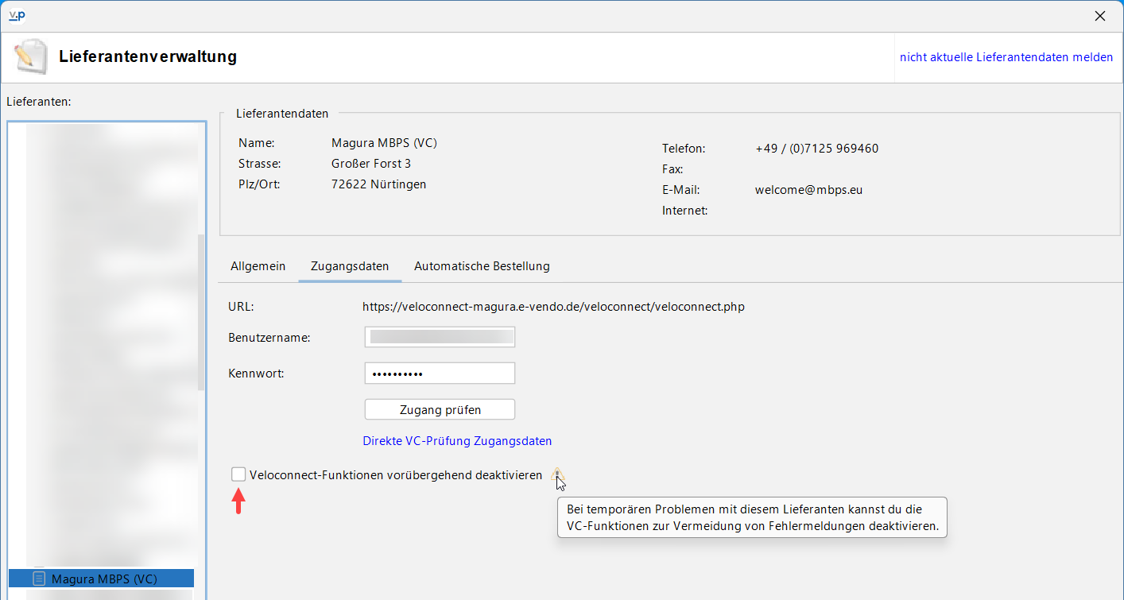1124x600 pixels.
Task: Open Direkte VC-Prüfung Zugangsdaten link
Action: coord(457,440)
